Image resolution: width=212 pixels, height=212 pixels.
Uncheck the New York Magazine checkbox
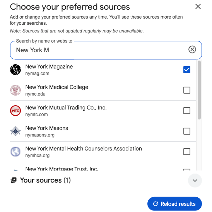(187, 70)
